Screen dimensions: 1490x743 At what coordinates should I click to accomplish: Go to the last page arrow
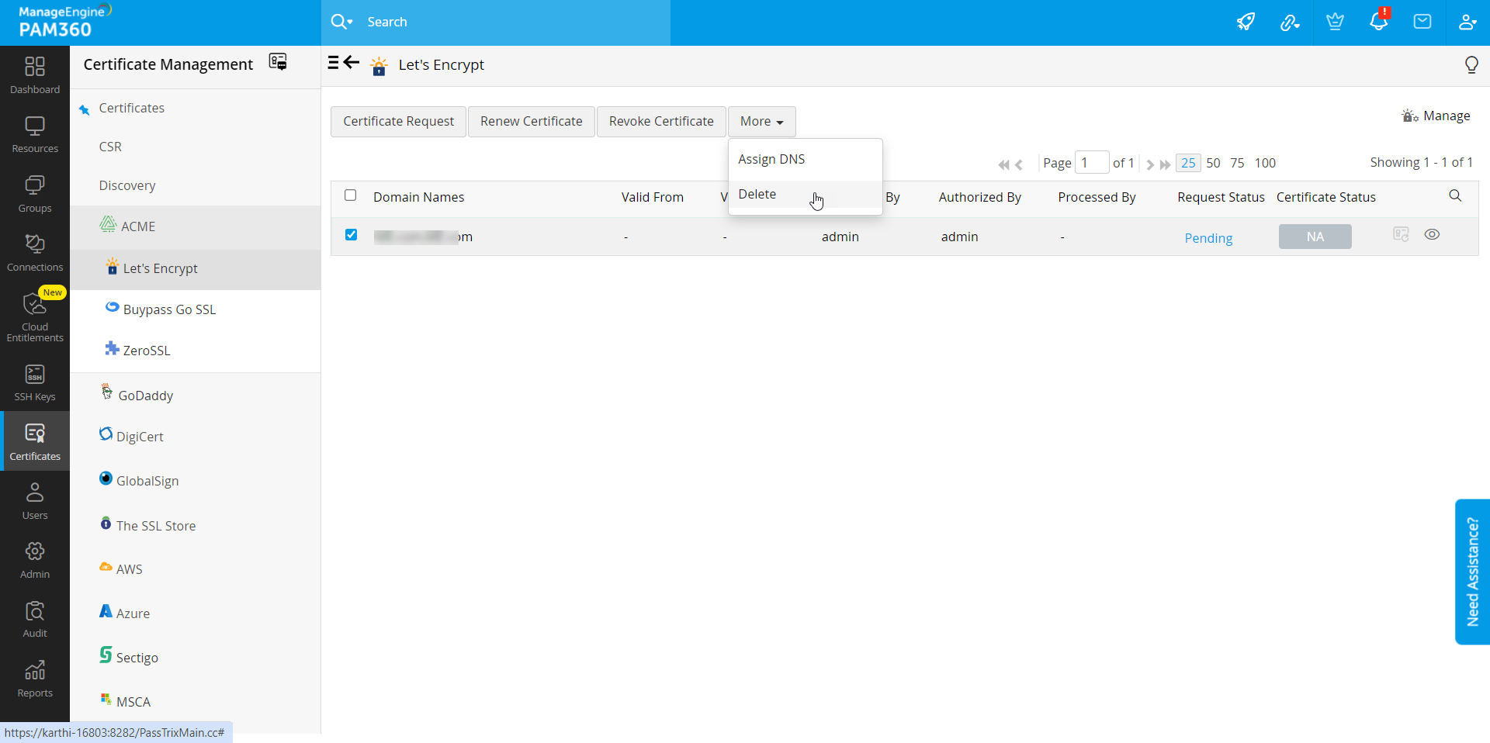[x=1165, y=164]
